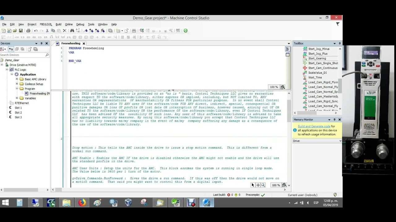This screenshot has width=396, height=222.
Task: Undo the last action
Action: (36, 31)
